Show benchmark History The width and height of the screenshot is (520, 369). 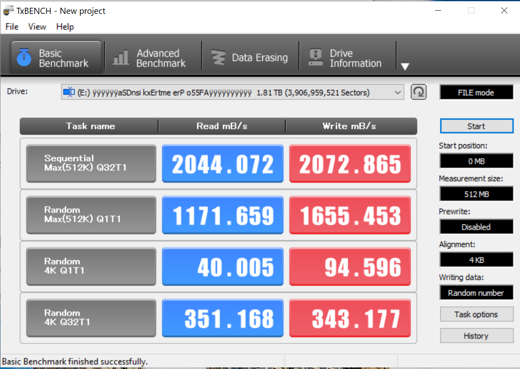point(476,336)
